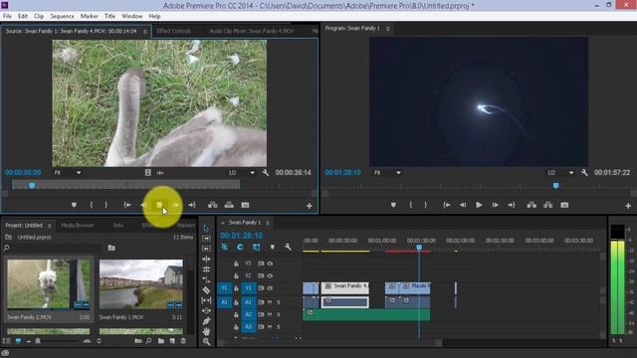
Task: Open Program monitor settings wrench
Action: (x=584, y=172)
